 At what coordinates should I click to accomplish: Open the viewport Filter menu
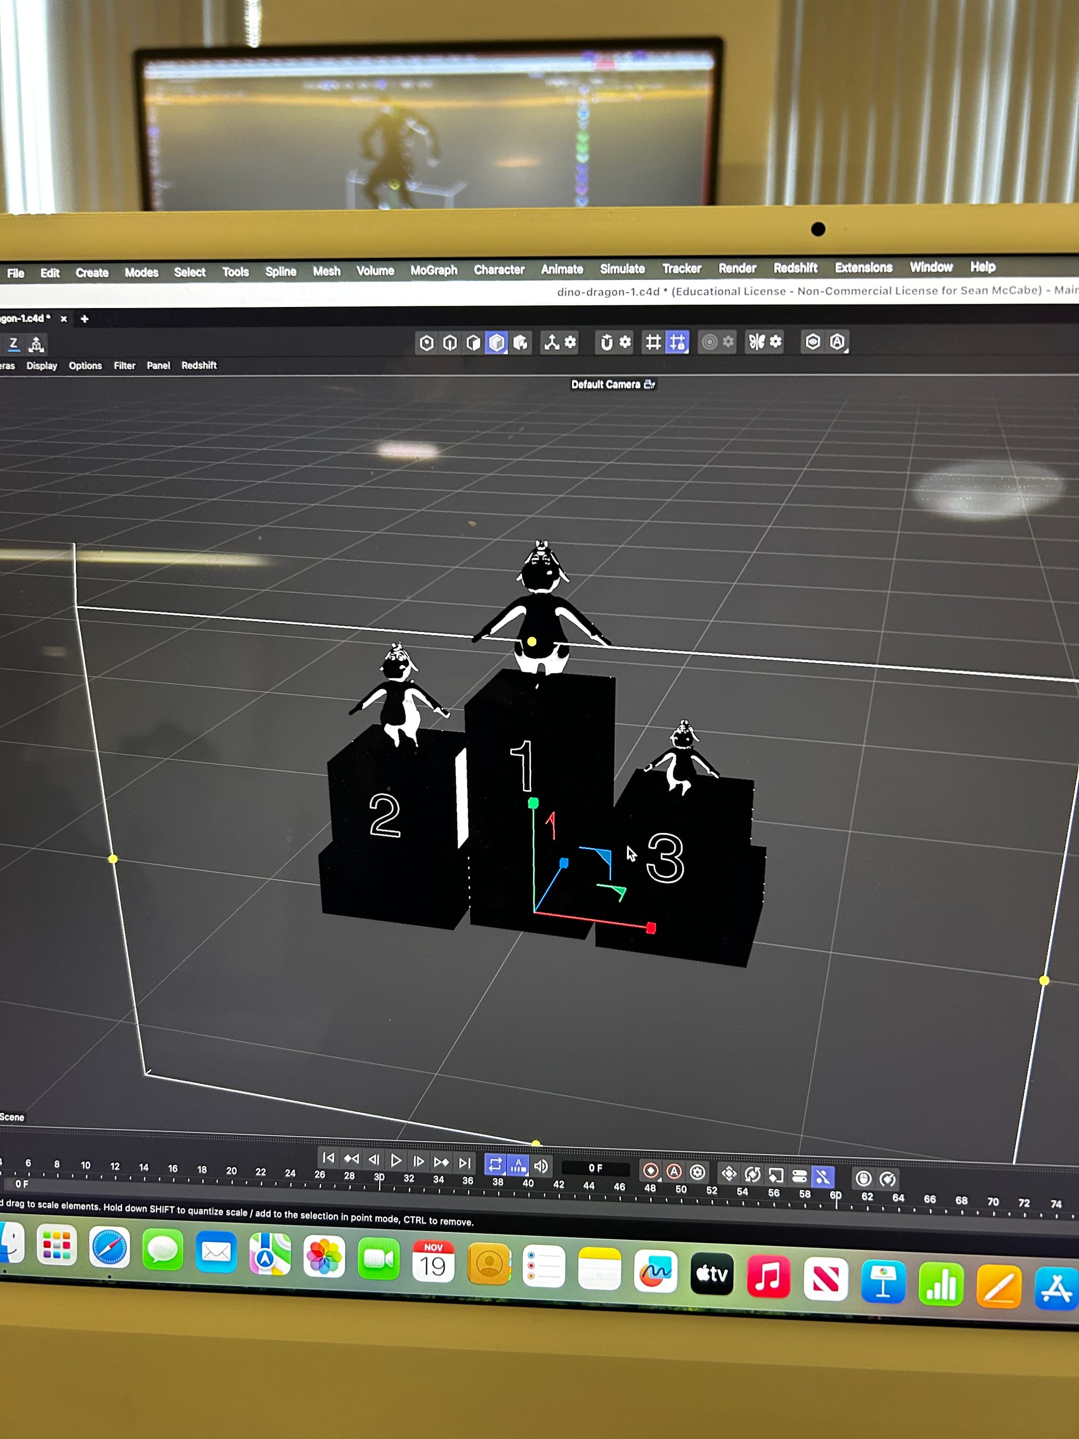[x=124, y=366]
